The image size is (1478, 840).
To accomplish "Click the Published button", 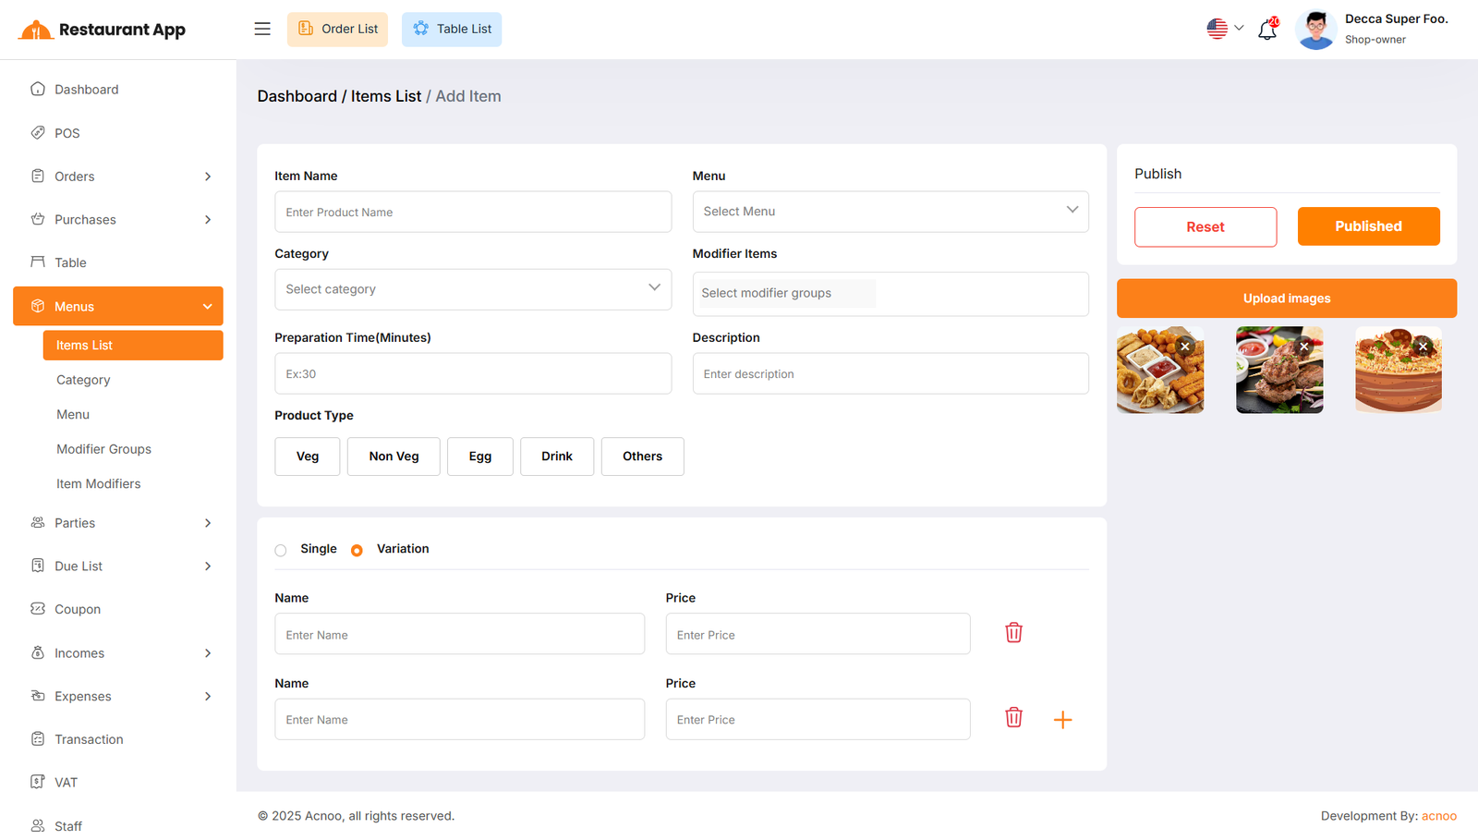I will [1368, 226].
